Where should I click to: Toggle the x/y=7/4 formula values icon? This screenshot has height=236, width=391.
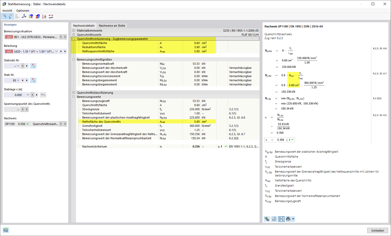(281, 219)
